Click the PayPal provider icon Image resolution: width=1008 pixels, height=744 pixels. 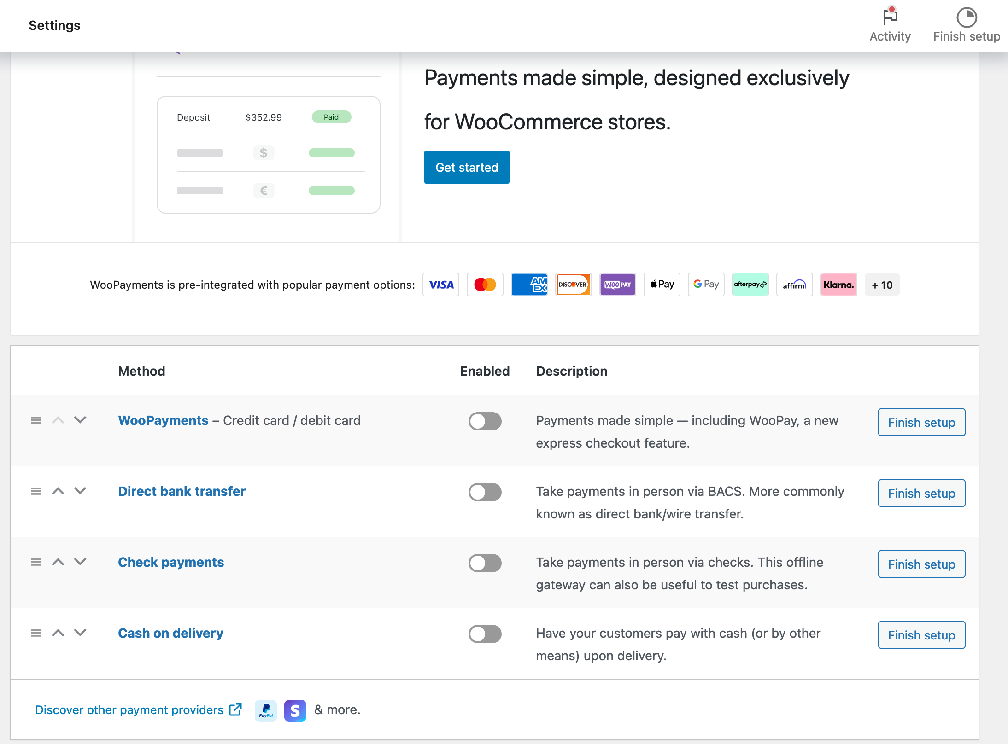[x=265, y=710]
